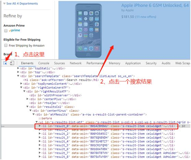Collapse the resultsCol div node
Screen dimensions: 191x160
(x=27, y=107)
